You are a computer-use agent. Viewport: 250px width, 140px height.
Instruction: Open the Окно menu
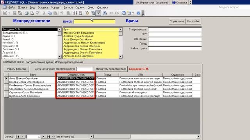click(x=91, y=7)
